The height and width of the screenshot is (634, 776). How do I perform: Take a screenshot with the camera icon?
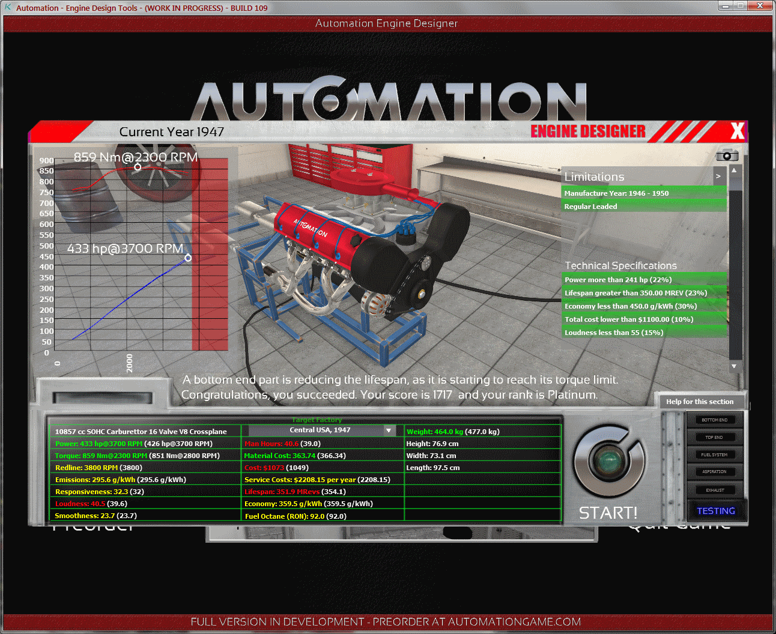(727, 155)
